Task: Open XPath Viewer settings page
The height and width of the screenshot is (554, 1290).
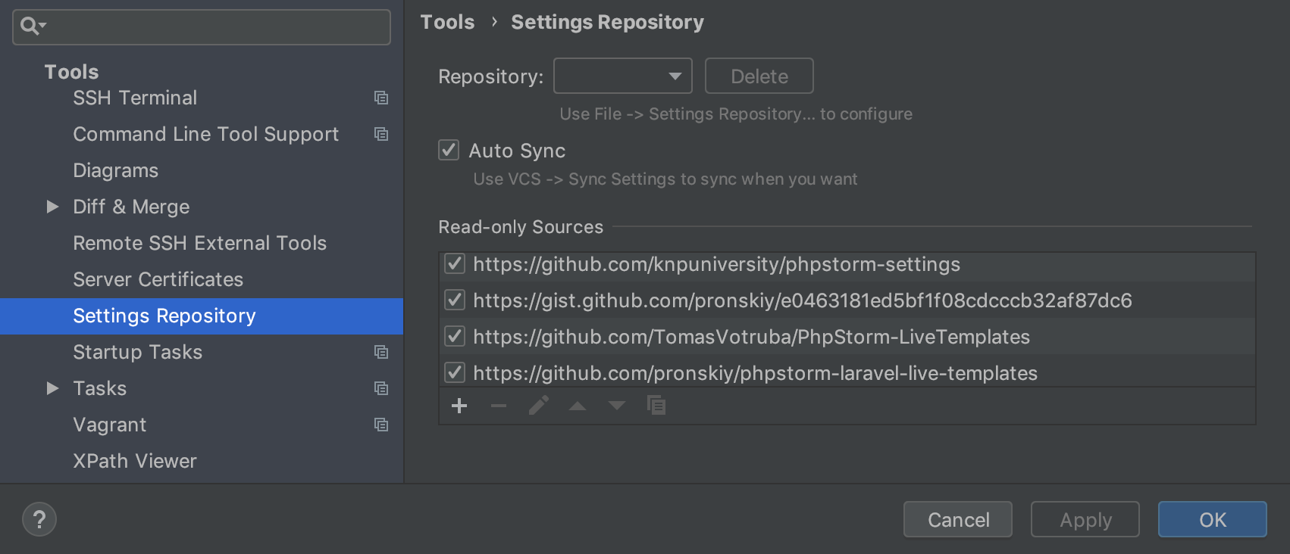Action: point(134,461)
